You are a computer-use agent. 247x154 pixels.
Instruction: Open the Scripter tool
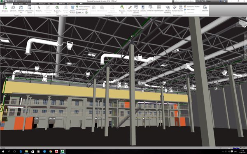pyautogui.click(x=181, y=8)
